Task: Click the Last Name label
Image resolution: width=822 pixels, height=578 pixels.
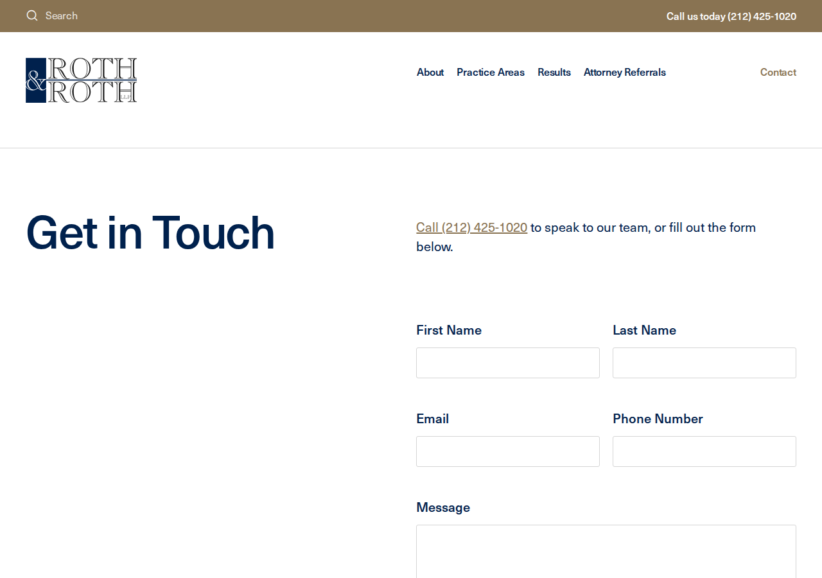Action: click(644, 330)
